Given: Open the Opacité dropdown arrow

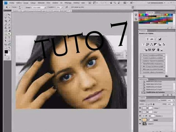Looking at the screenshot, I should click(173, 100).
